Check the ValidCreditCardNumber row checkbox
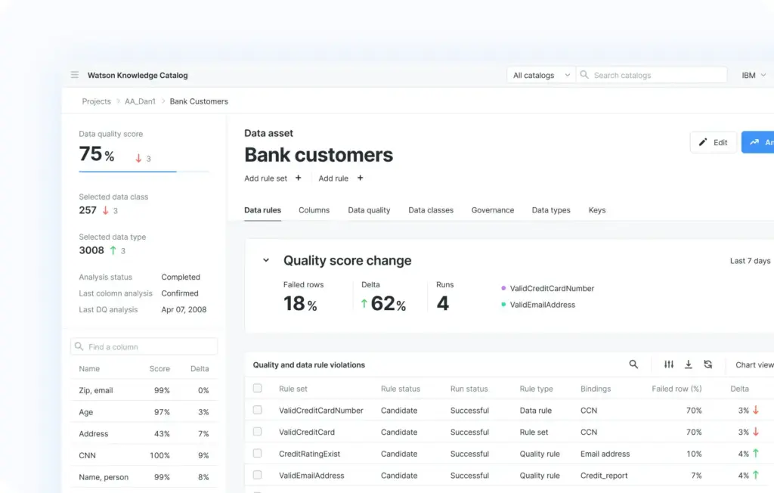 click(x=258, y=410)
